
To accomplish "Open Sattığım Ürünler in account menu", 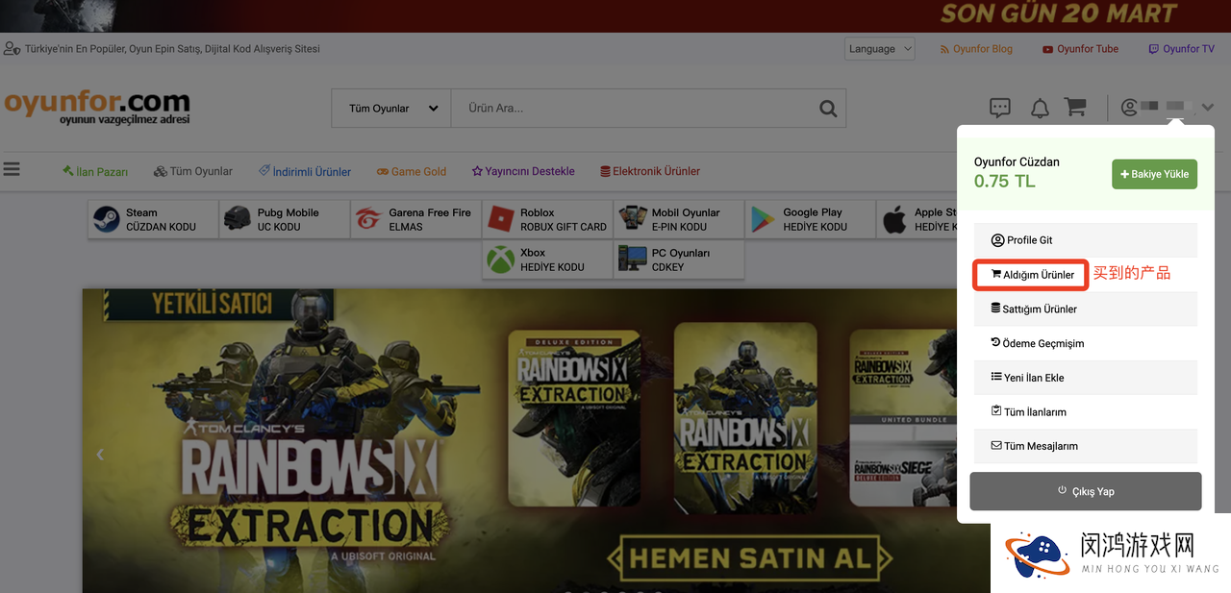I will coord(1086,309).
